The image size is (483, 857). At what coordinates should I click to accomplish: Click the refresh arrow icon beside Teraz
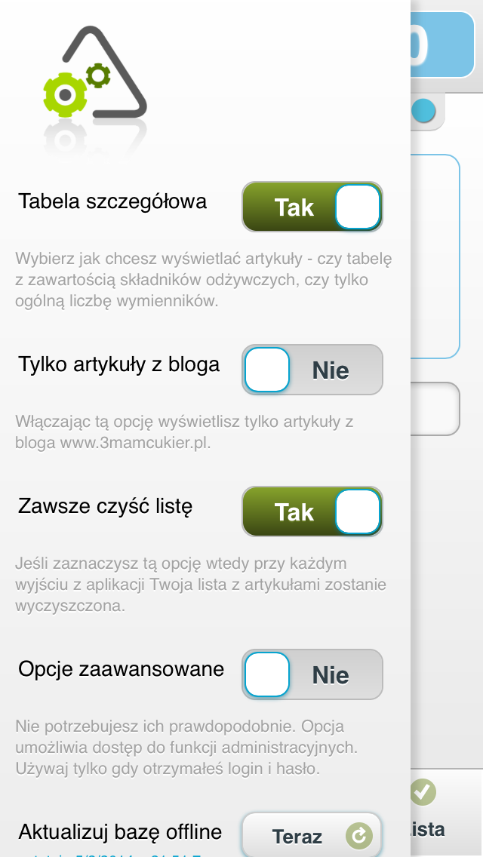pyautogui.click(x=358, y=835)
